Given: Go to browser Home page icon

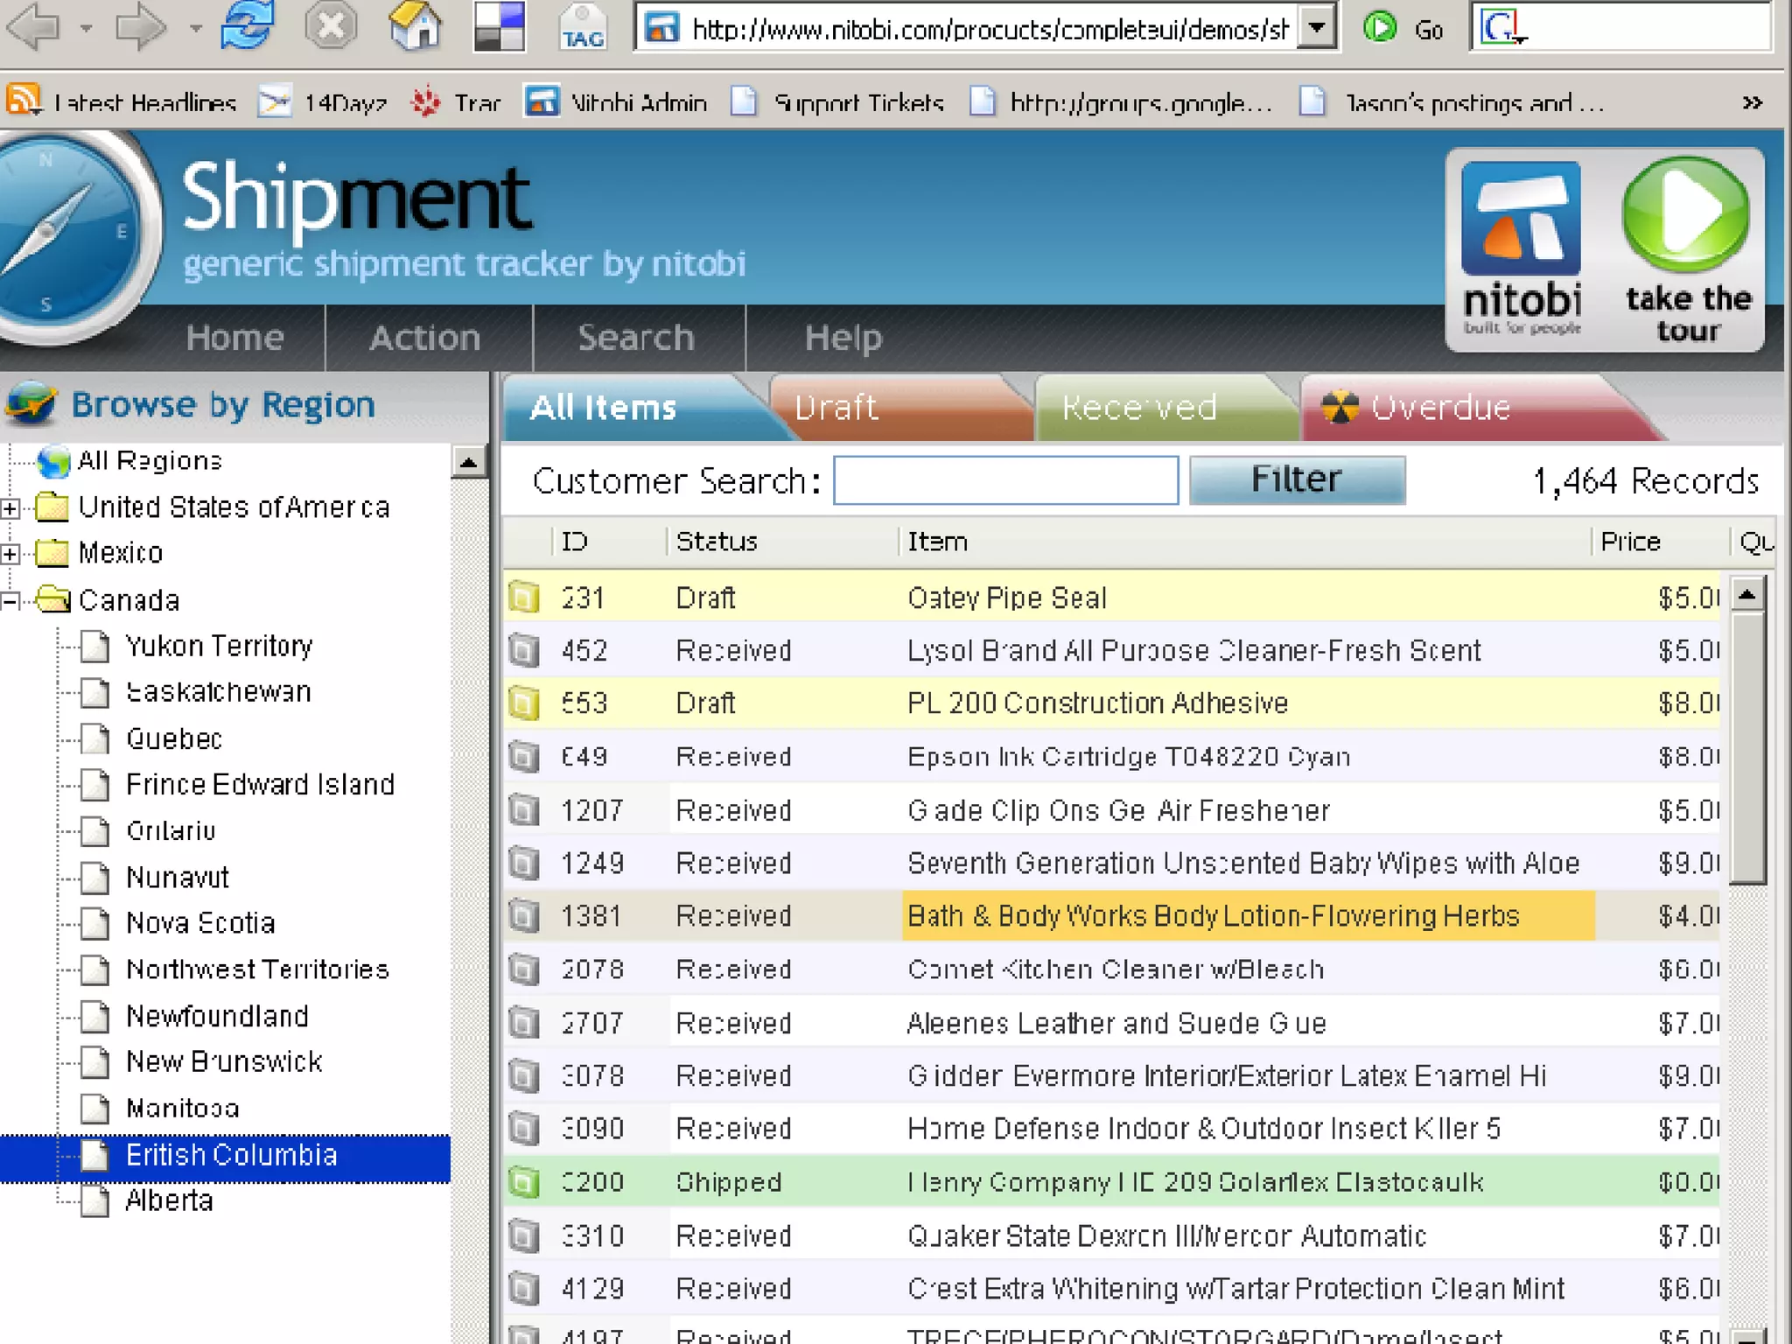Looking at the screenshot, I should (415, 26).
